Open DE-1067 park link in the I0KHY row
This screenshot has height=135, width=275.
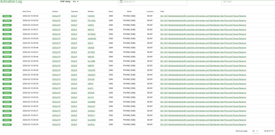pos(203,43)
